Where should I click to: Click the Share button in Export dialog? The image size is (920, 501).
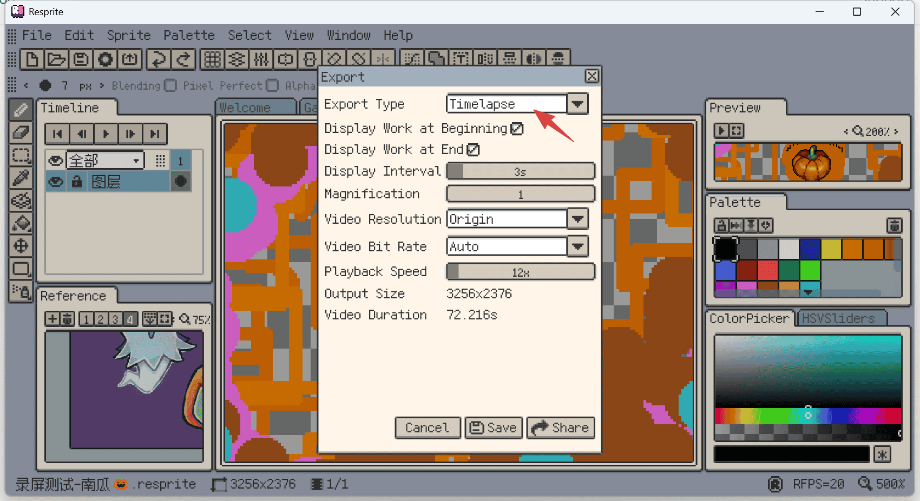pos(560,427)
